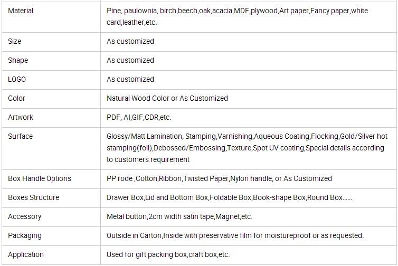Click the Color row label
The image size is (398, 266).
[16, 98]
